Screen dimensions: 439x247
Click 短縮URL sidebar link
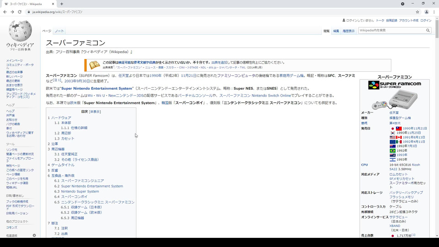(x=12, y=188)
